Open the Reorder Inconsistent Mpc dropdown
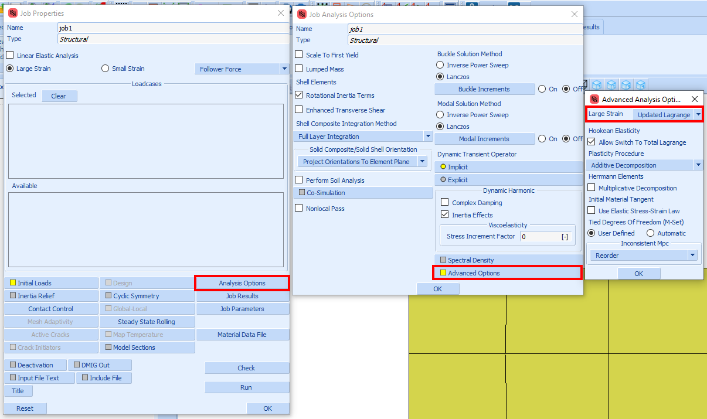Image resolution: width=707 pixels, height=419 pixels. pos(645,256)
